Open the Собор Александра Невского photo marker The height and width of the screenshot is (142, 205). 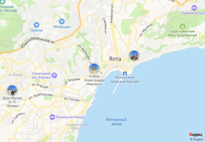click(94, 69)
